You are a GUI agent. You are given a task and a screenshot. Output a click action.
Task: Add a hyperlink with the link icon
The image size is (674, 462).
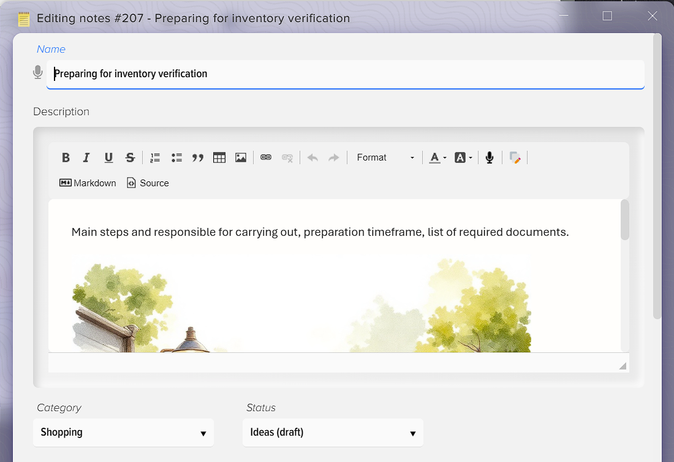coord(266,157)
